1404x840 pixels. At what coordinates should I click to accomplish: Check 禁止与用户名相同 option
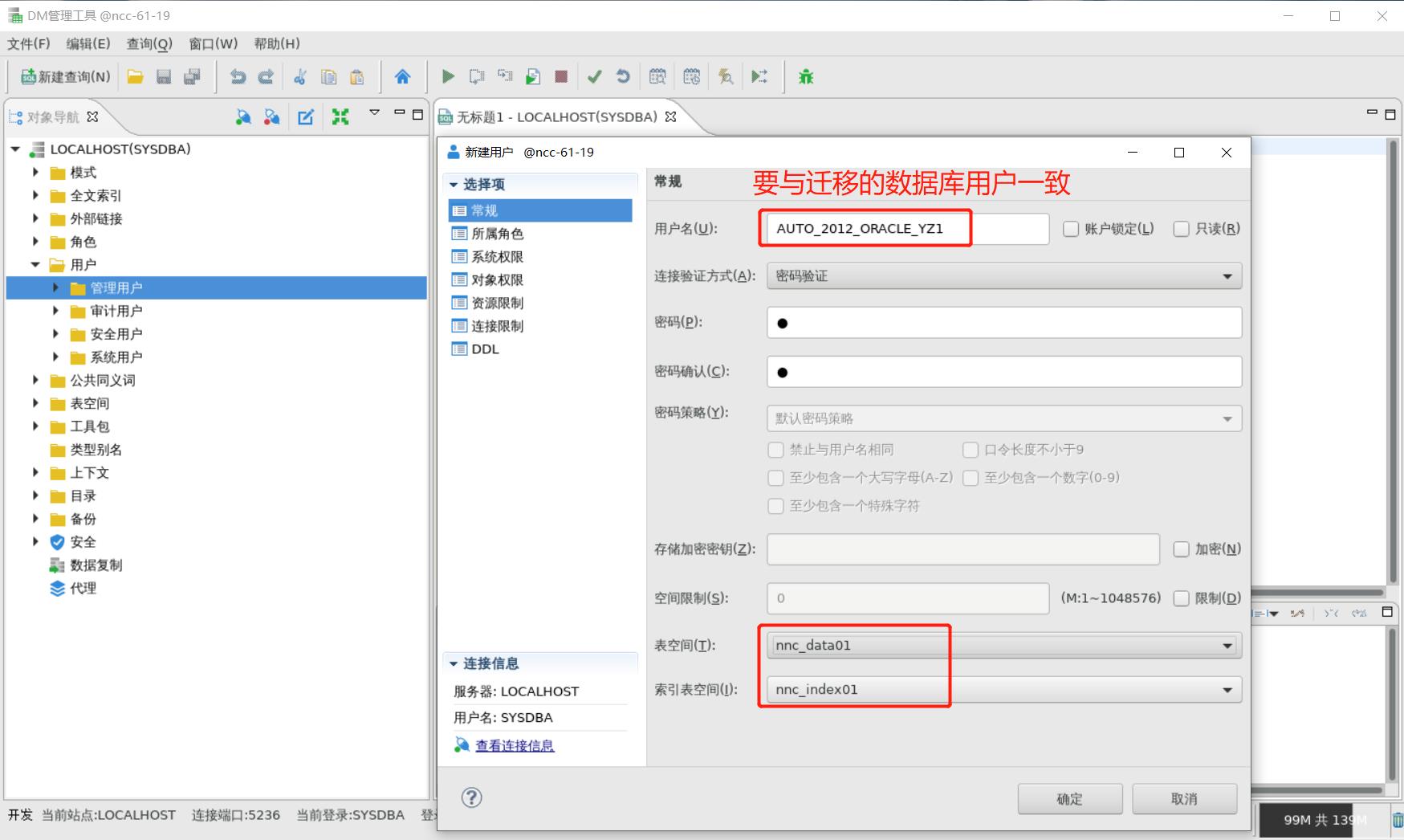coord(775,450)
